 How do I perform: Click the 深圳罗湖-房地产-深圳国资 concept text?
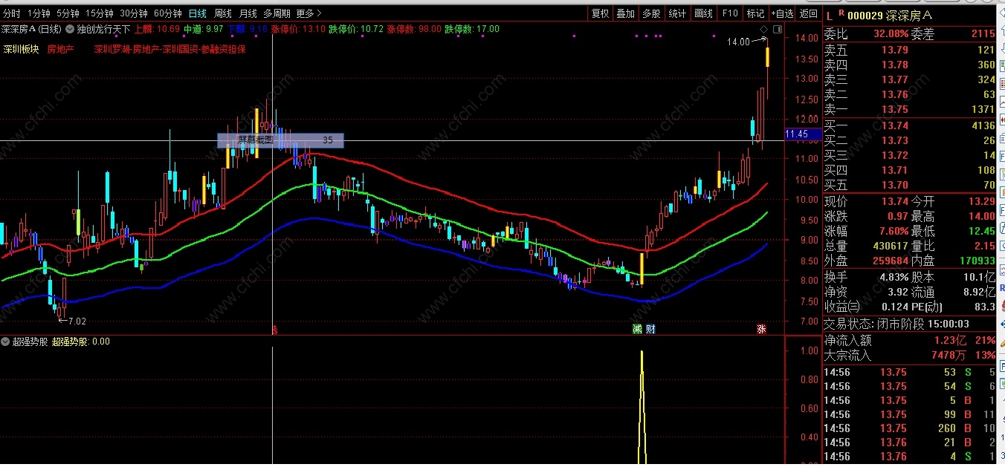169,49
